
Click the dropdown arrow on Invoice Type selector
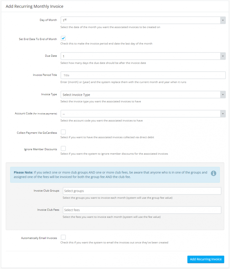223,95
